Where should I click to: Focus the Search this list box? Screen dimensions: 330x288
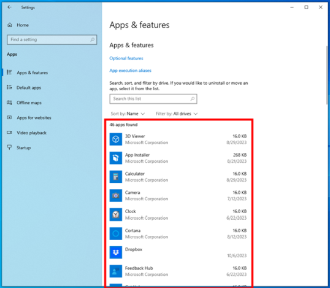[153, 99]
